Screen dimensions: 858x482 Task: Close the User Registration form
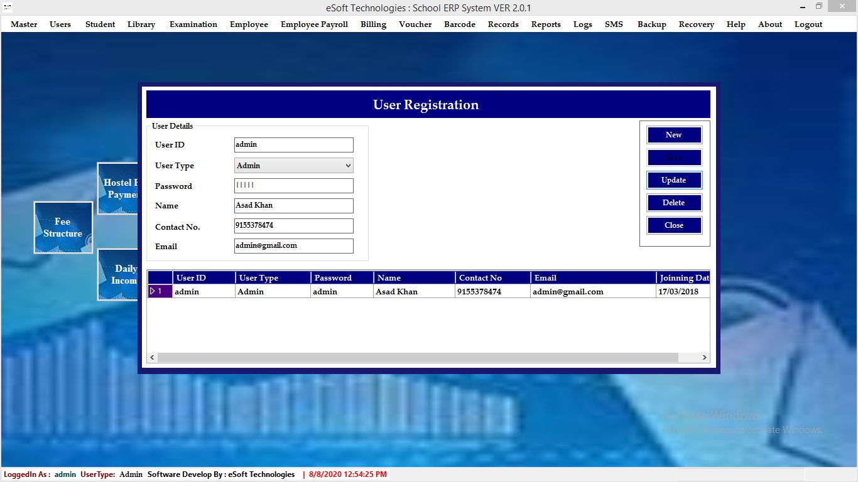(x=674, y=225)
